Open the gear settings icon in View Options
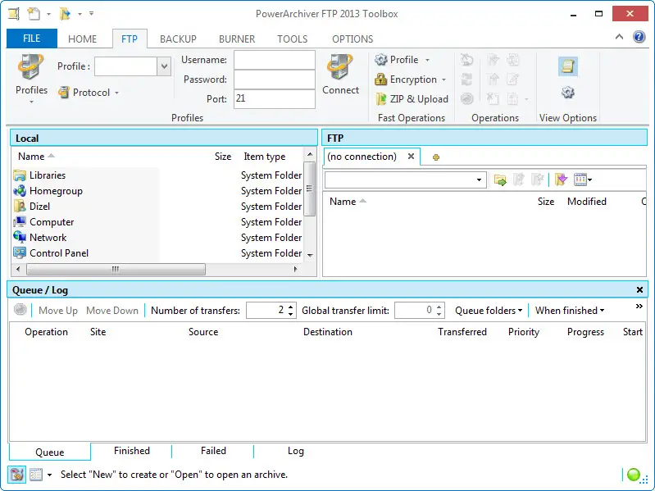This screenshot has width=655, height=491. 568,93
